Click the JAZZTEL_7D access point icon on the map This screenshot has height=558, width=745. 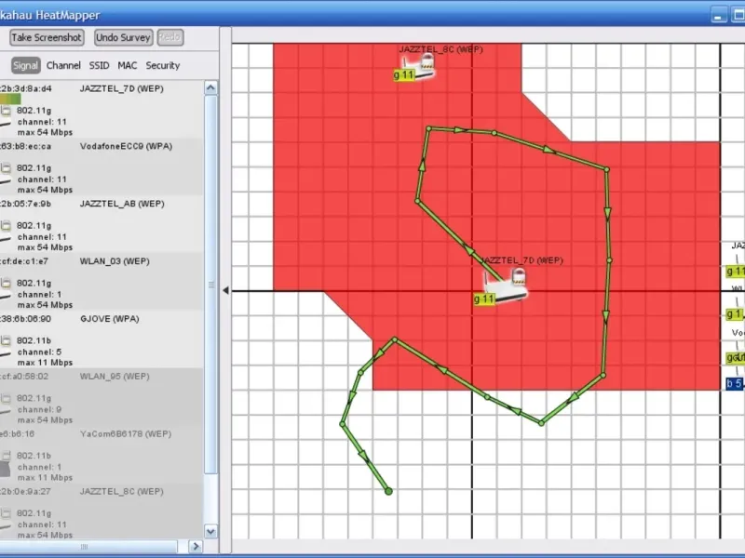507,285
